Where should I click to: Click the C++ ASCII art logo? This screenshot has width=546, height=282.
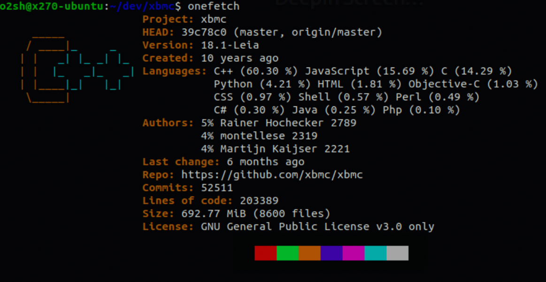77,69
